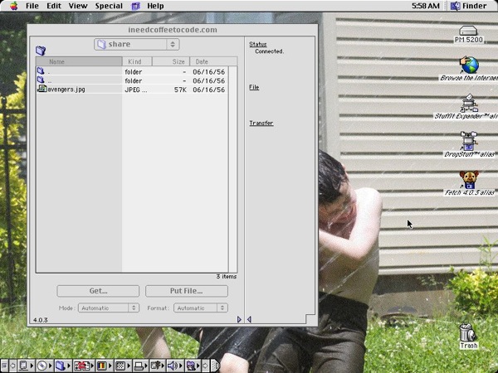Click the 57K size value
498x373 pixels.
(180, 90)
